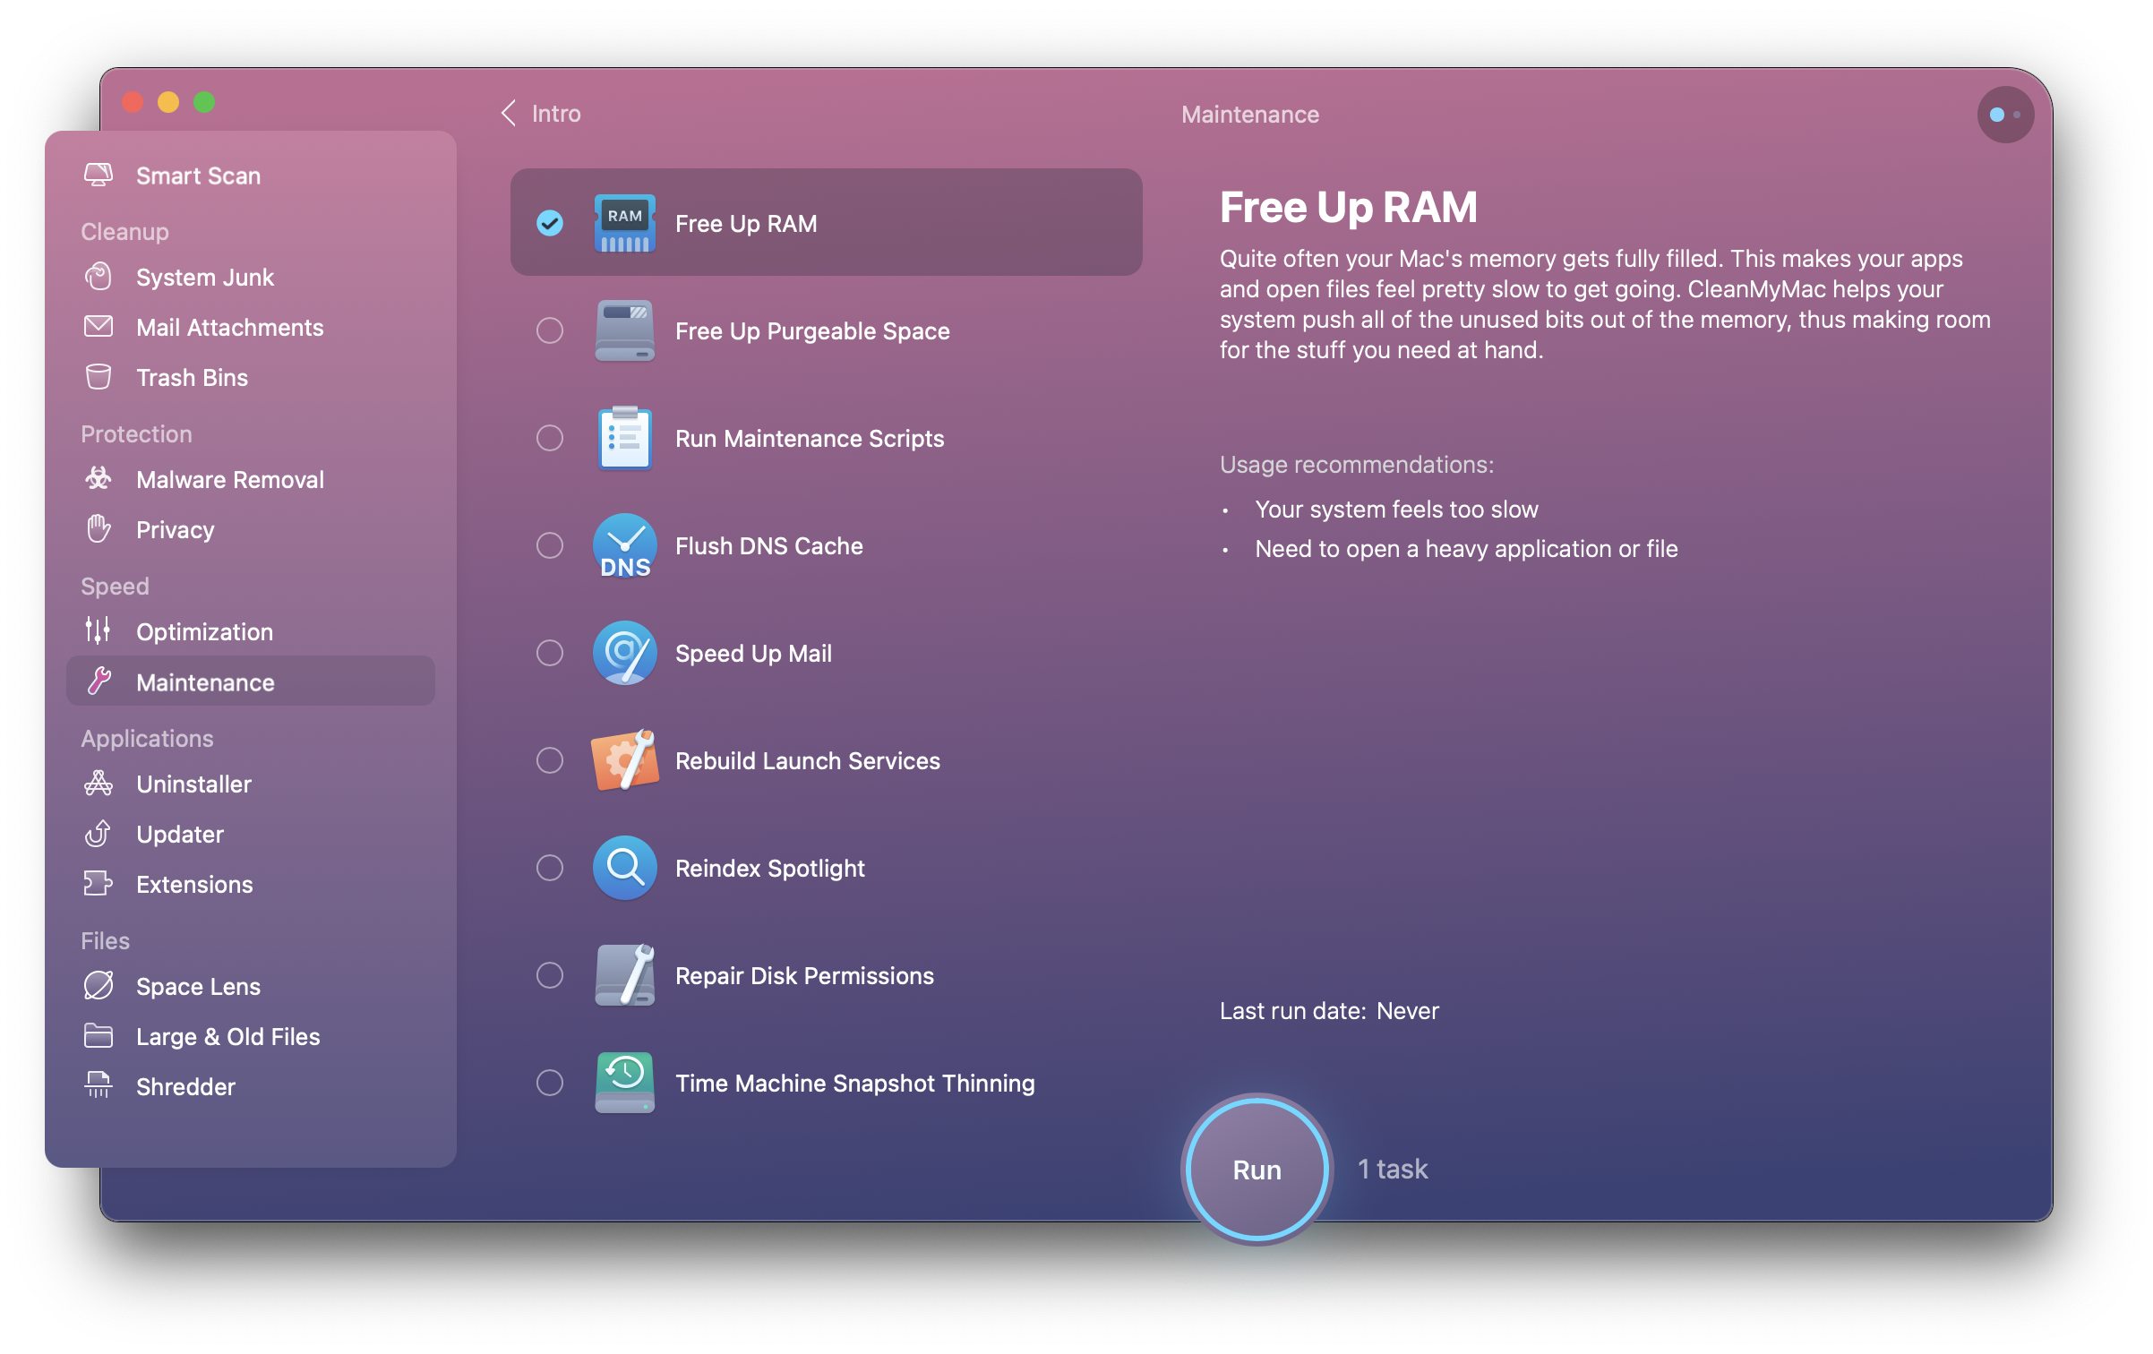The image size is (2153, 1354).
Task: Click the Reindex Spotlight icon
Action: coord(622,868)
